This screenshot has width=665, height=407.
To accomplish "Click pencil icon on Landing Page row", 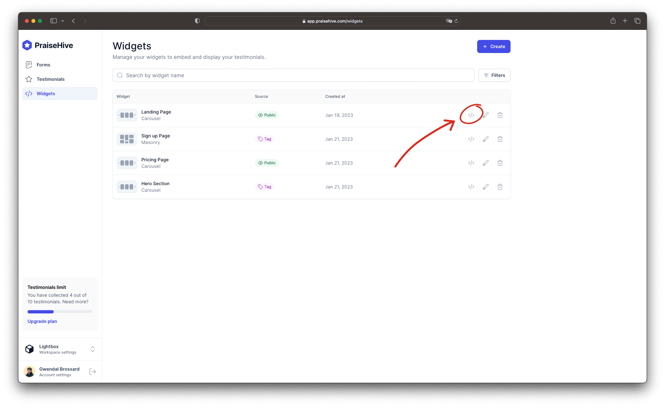I will pyautogui.click(x=486, y=115).
